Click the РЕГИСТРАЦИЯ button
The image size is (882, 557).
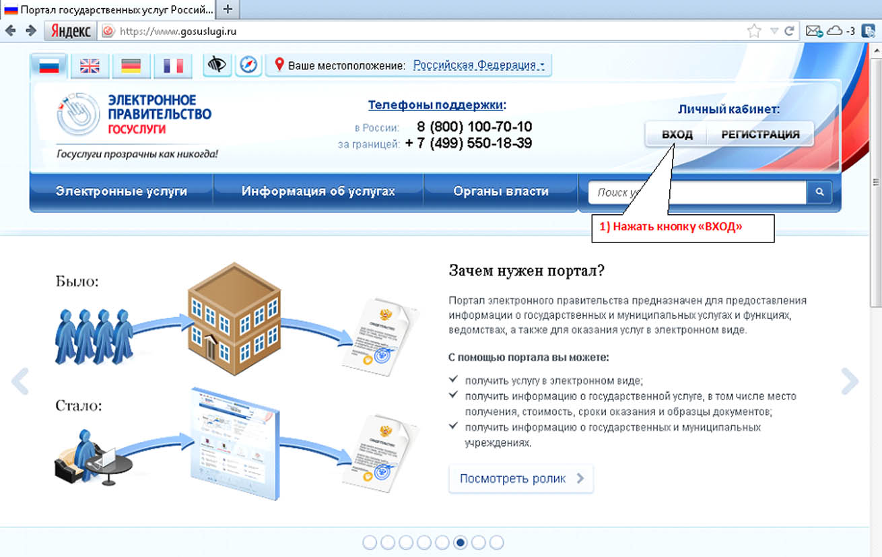(x=760, y=134)
